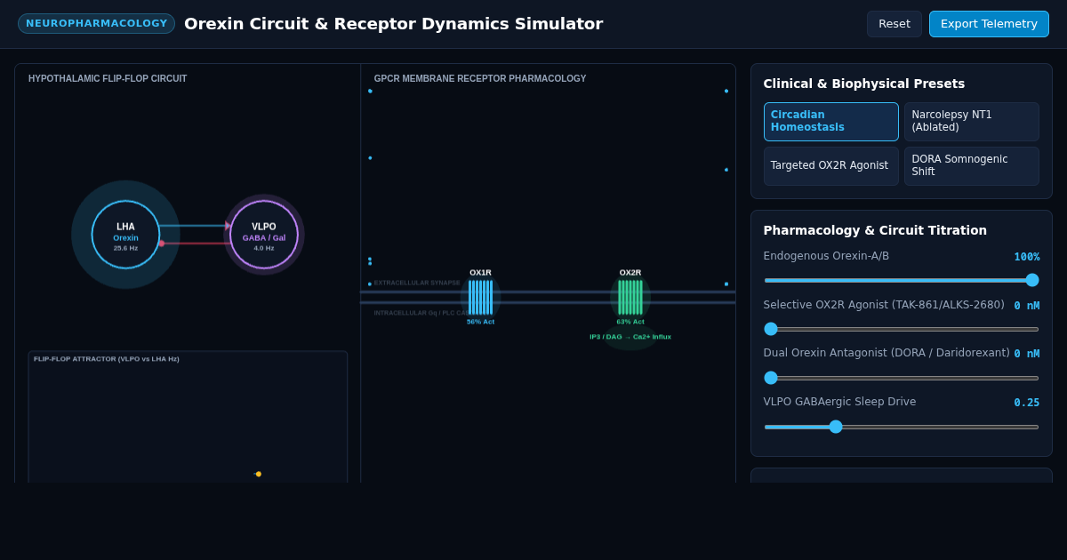
Task: Click the '0.25' sleep drive value
Action: click(x=1027, y=403)
